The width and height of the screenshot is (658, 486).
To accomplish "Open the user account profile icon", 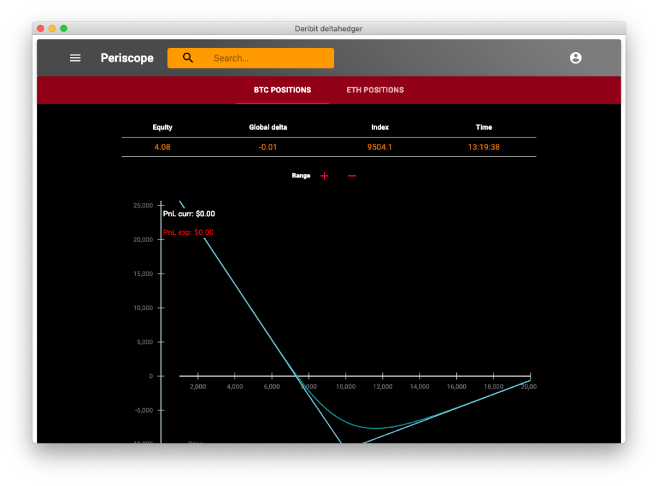I will point(576,58).
